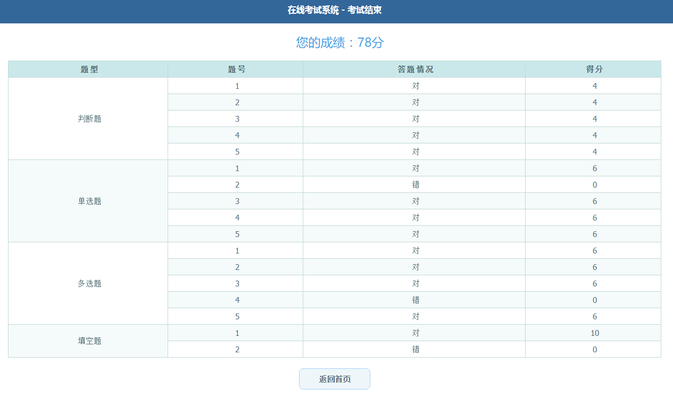Viewport: 673px width, 406px height.
Task: Select the 单选题 category cell
Action: tap(89, 201)
